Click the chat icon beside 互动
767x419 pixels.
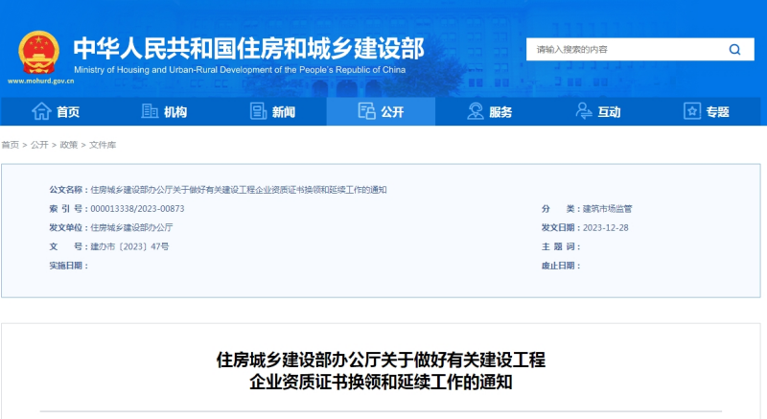coord(584,112)
